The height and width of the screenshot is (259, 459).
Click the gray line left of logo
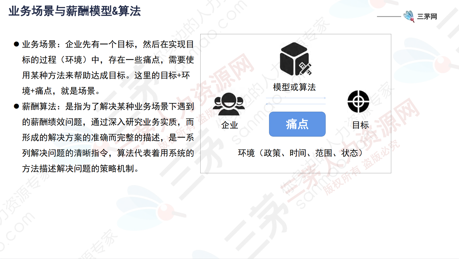389,17
